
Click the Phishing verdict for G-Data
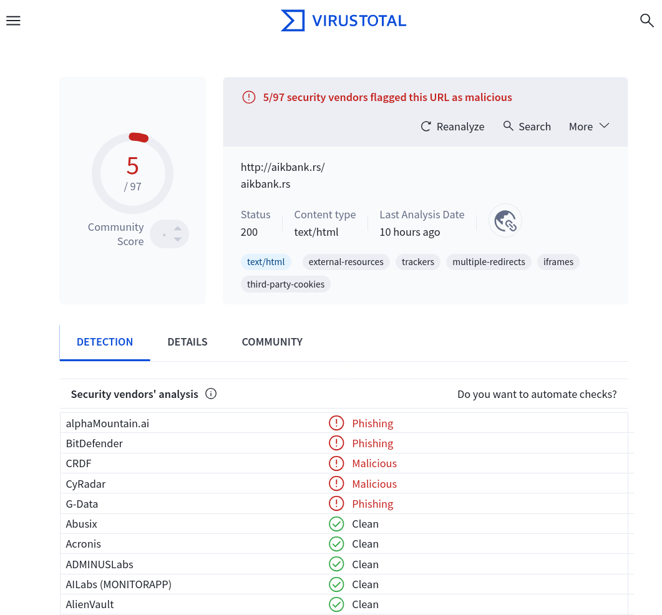372,504
